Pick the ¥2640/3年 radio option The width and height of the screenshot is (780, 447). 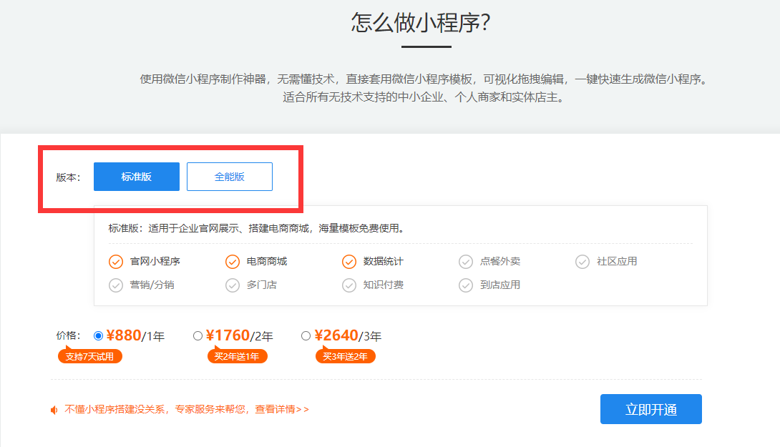point(306,335)
